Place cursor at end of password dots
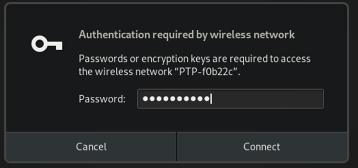This screenshot has height=168, width=358. click(211, 99)
